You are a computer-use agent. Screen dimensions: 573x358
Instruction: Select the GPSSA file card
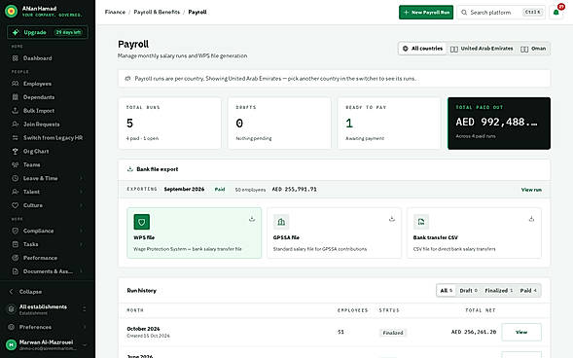[x=334, y=233]
